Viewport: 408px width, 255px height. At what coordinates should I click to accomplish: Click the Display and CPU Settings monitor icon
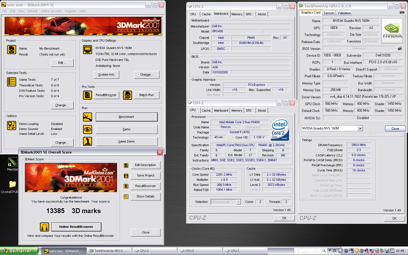(88, 50)
